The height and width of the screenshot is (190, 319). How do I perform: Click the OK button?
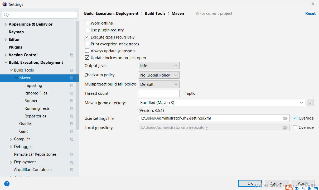tap(250, 183)
